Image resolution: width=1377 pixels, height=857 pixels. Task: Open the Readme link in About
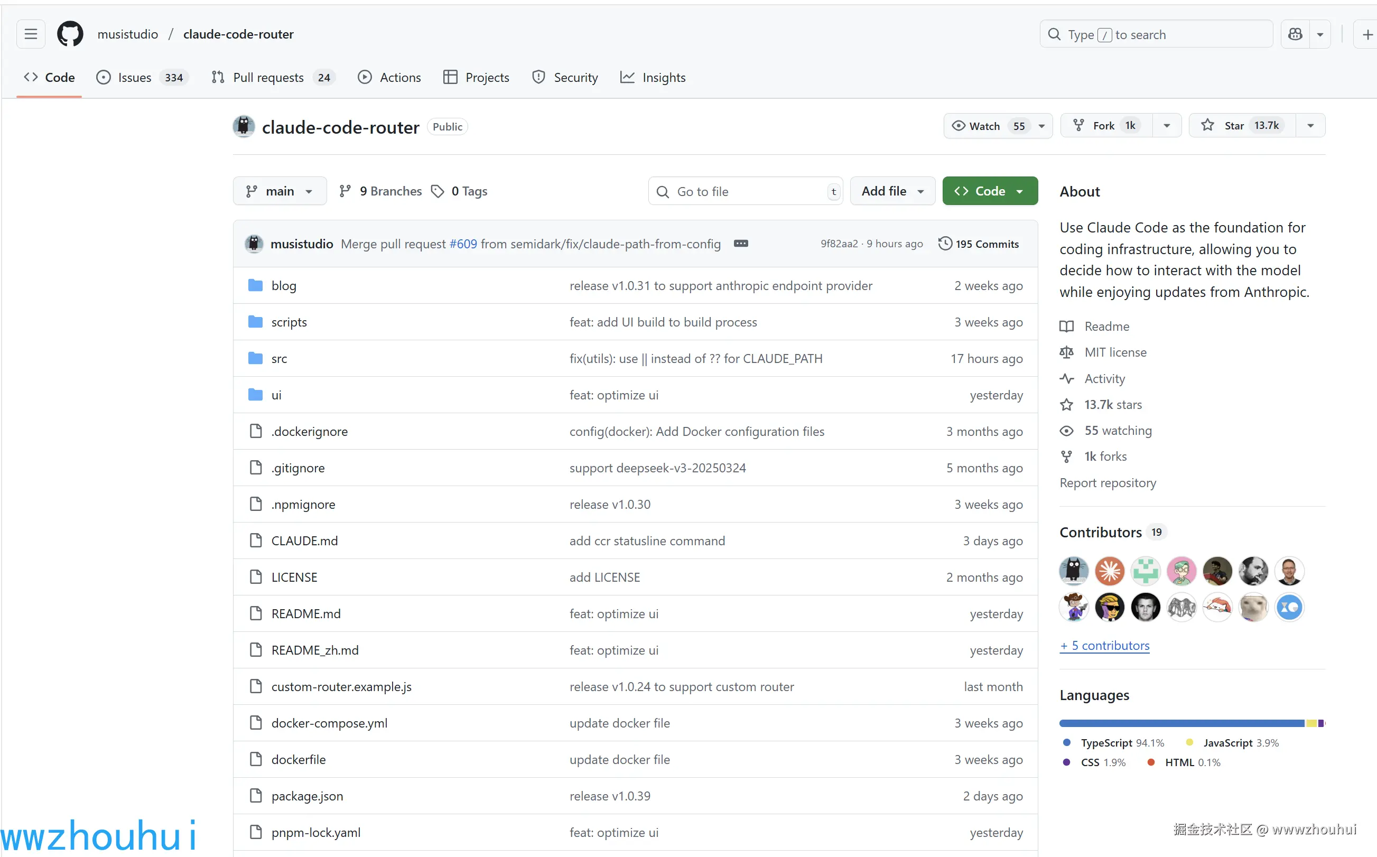pyautogui.click(x=1095, y=327)
